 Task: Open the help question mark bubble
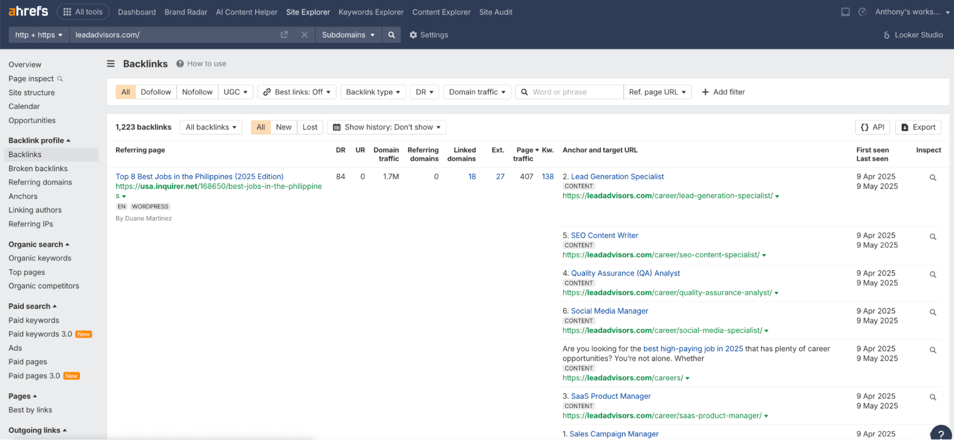[941, 433]
